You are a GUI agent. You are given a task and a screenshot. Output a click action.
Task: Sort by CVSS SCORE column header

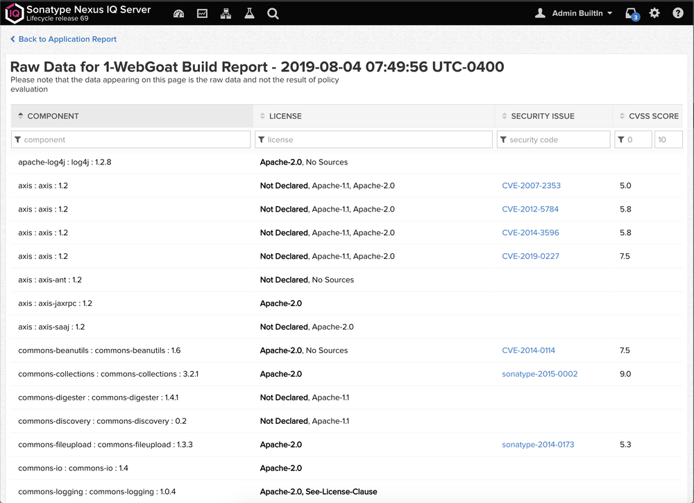click(648, 116)
